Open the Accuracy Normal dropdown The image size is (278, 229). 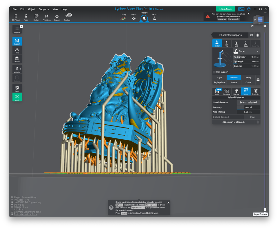point(248,107)
